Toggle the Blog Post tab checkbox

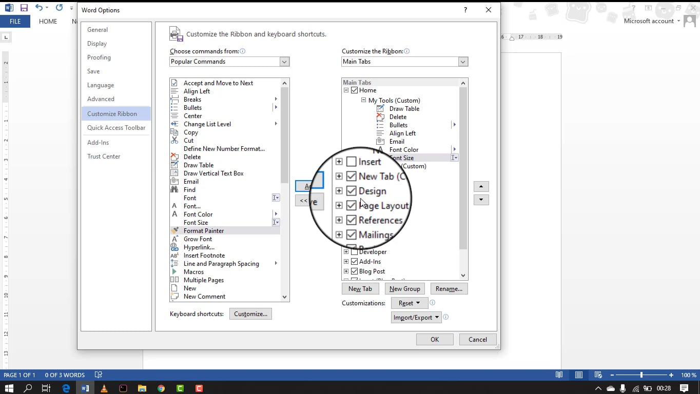(x=354, y=271)
